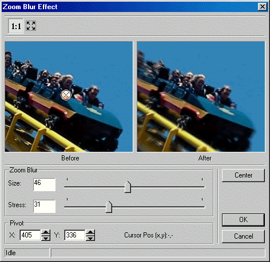Click the Pivot X field showing 405
Screen dimensions: 270x262
[30, 235]
